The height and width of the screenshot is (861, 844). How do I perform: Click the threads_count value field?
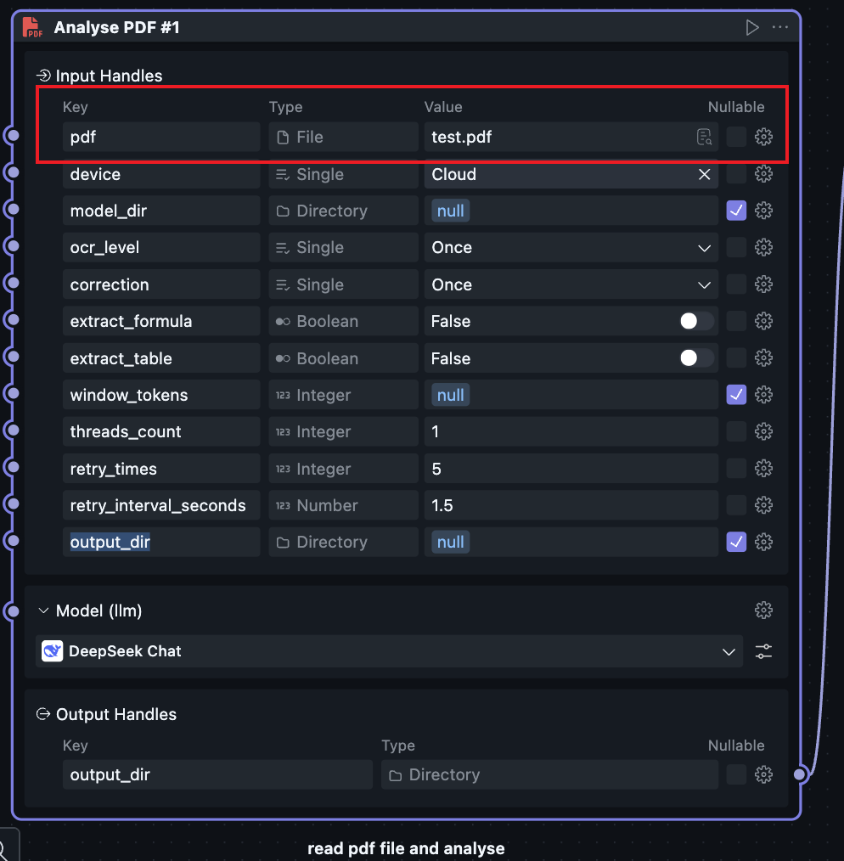[571, 431]
